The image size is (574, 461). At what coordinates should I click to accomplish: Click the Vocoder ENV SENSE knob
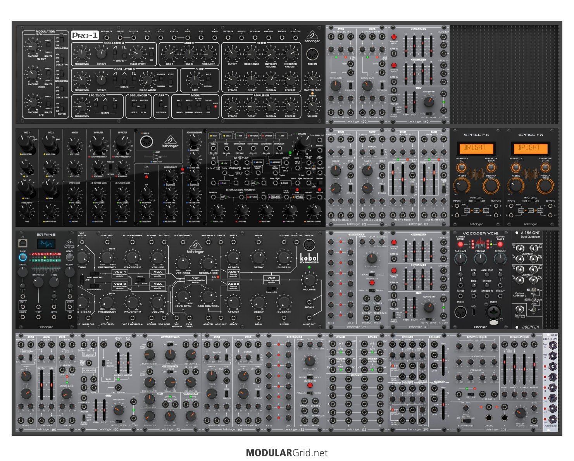pyautogui.click(x=500, y=259)
